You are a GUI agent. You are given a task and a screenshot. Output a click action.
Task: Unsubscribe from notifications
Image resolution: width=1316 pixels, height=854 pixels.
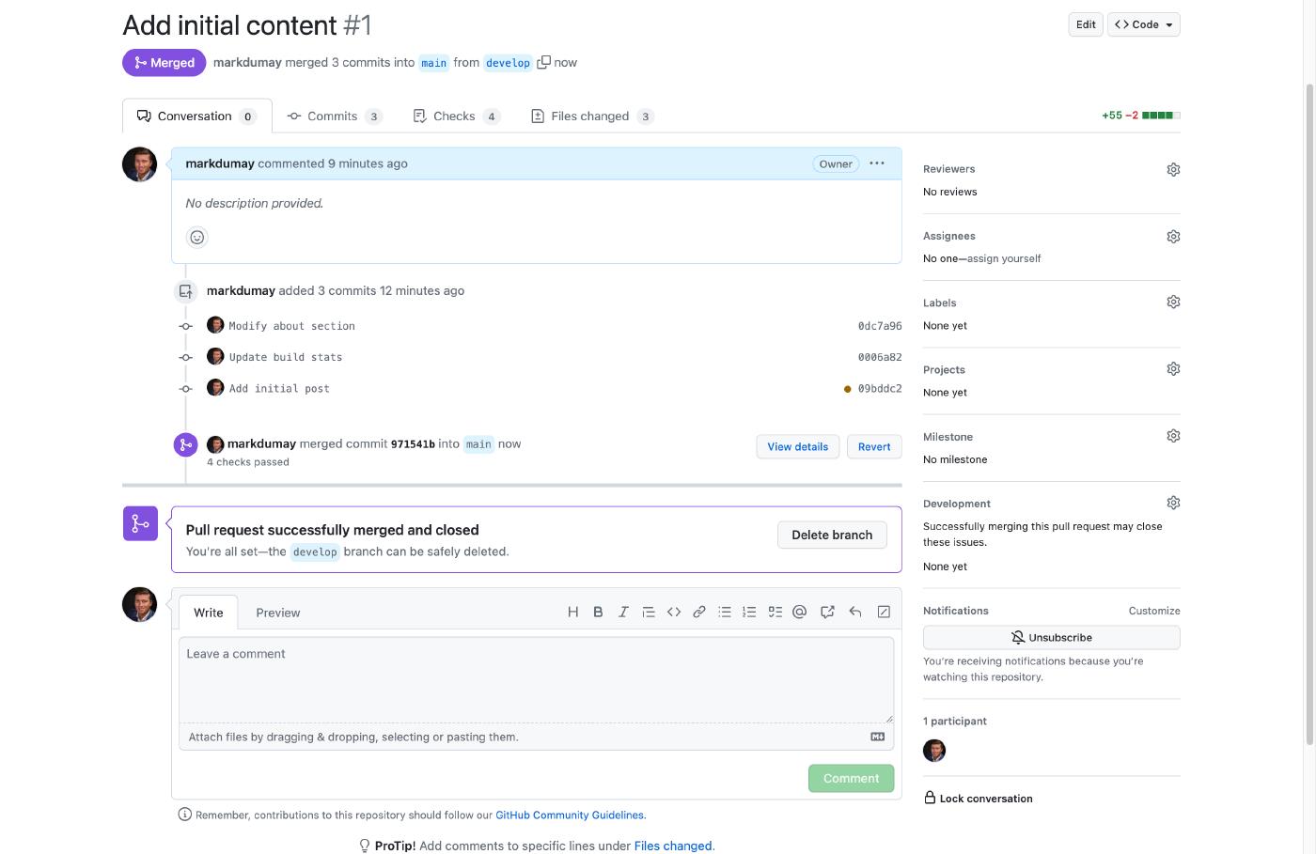(1051, 637)
